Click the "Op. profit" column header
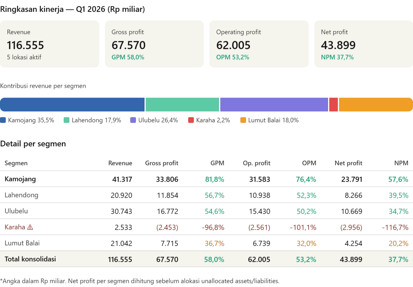 pos(257,163)
